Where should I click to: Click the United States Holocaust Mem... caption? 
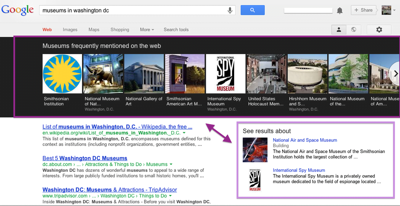click(266, 101)
